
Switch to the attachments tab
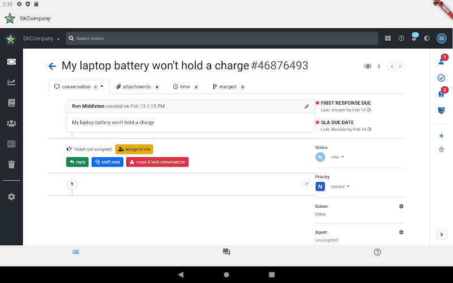138,87
